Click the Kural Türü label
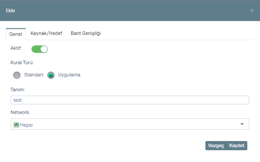260x162 pixels. (22, 62)
